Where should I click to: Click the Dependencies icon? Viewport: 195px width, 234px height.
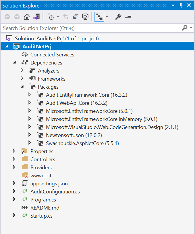tap(25, 62)
